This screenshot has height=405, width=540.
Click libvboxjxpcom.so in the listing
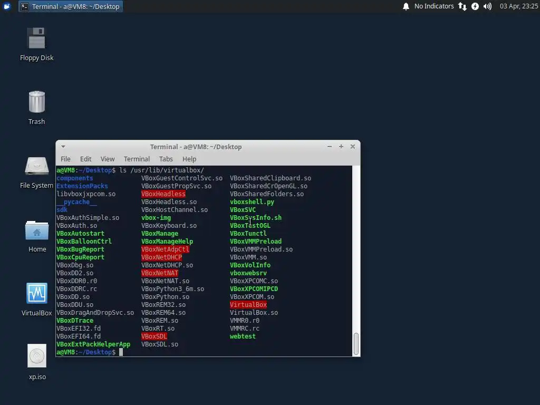tap(86, 194)
